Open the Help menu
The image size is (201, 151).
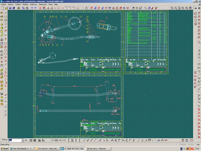coord(56,4)
